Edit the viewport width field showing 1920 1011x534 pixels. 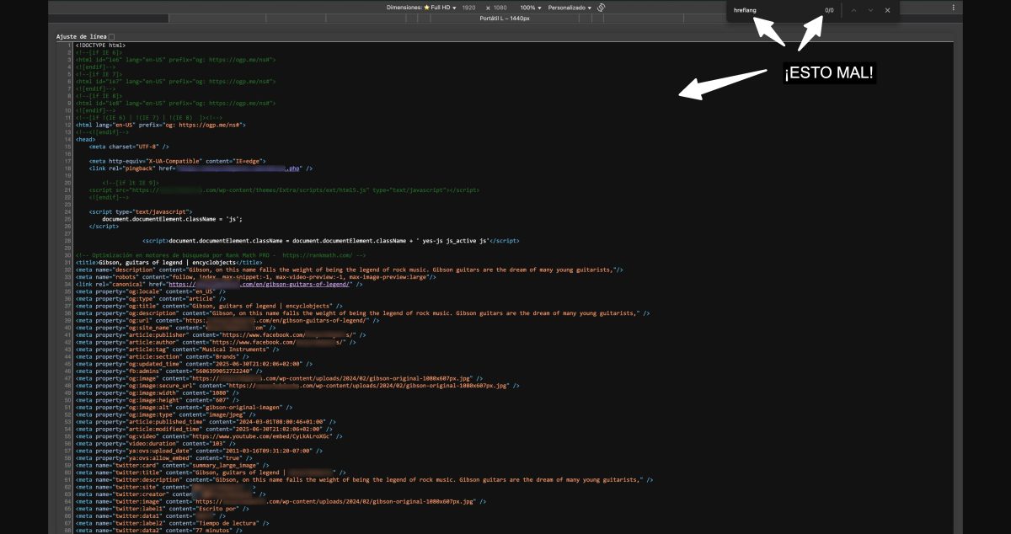[x=468, y=7]
